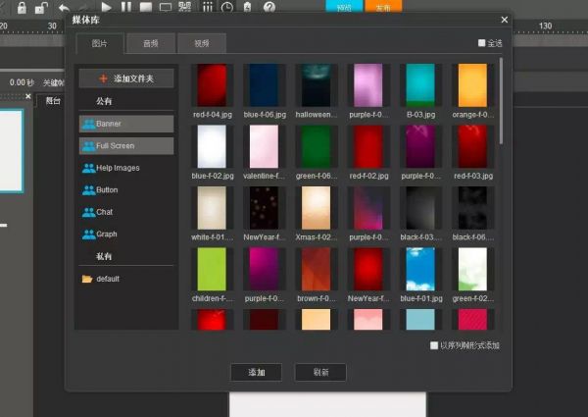Enable the 全选 select-all checkbox
The image size is (588, 417).
coord(481,43)
